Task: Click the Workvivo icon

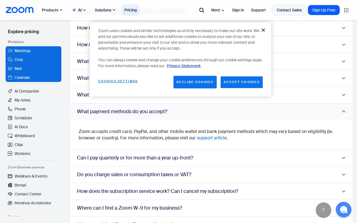Action: point(10,154)
